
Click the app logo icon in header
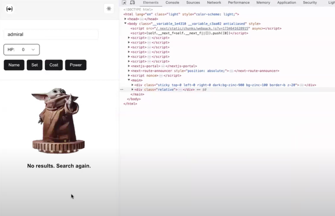pos(9,9)
